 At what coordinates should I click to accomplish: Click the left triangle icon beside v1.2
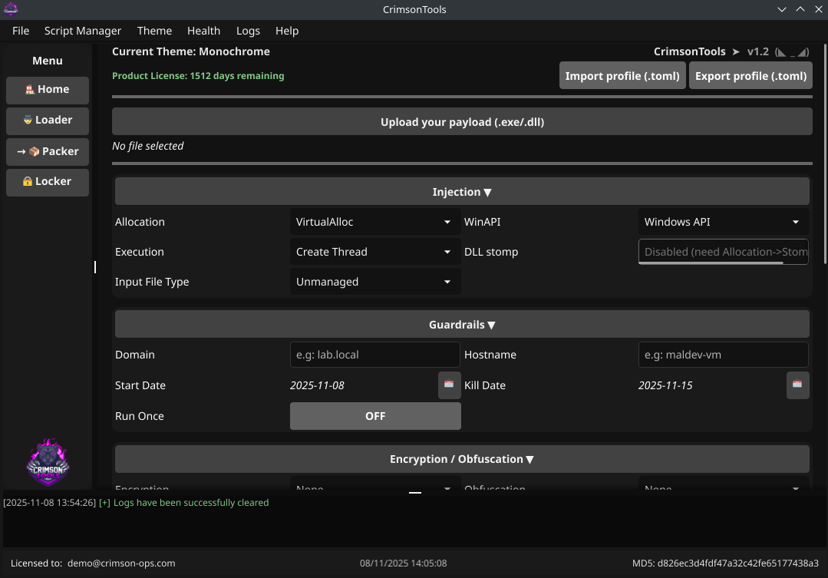coord(781,51)
